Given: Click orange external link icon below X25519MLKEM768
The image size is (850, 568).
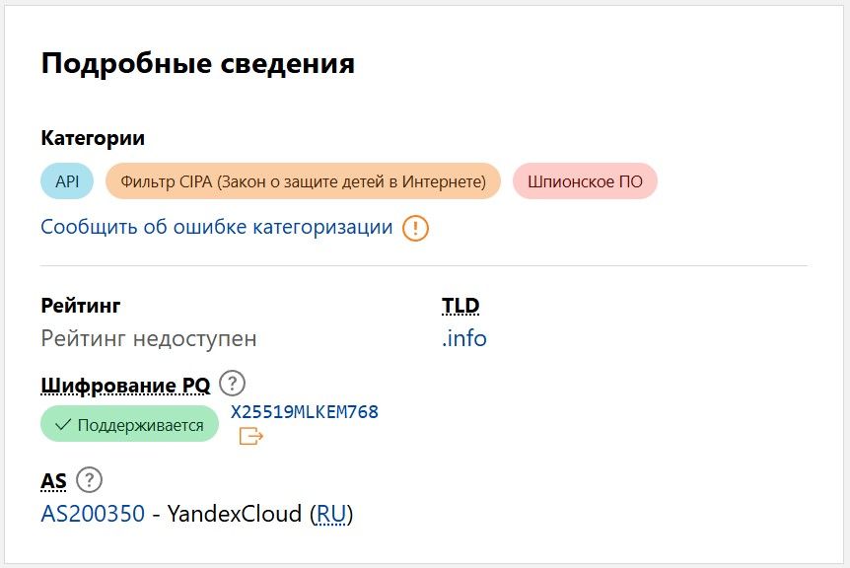Looking at the screenshot, I should click(x=251, y=436).
